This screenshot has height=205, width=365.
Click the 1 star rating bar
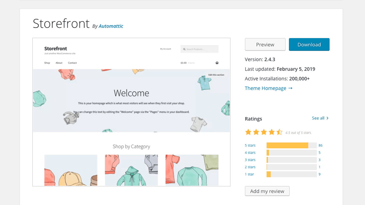[291, 174]
